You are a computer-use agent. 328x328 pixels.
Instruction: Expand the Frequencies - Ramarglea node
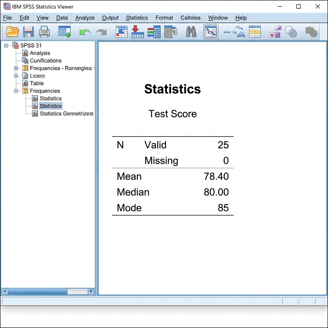(x=16, y=68)
